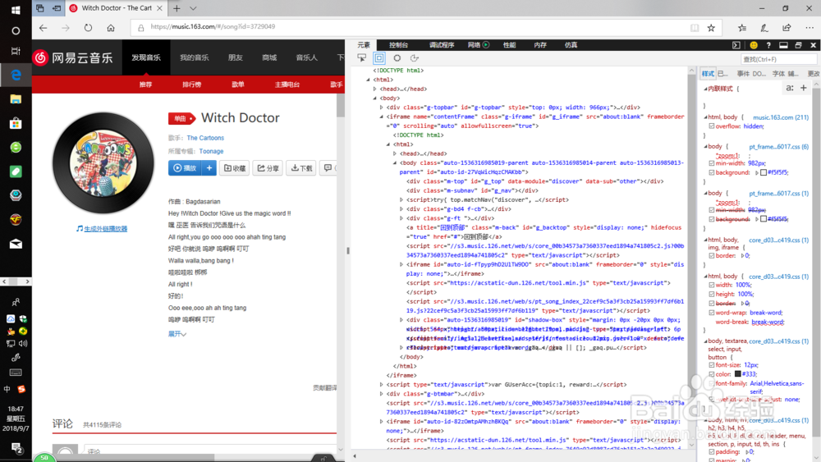Viewport: 821px width, 462px height.
Task: Toggle the color: #333 property checkbox
Action: click(712, 374)
